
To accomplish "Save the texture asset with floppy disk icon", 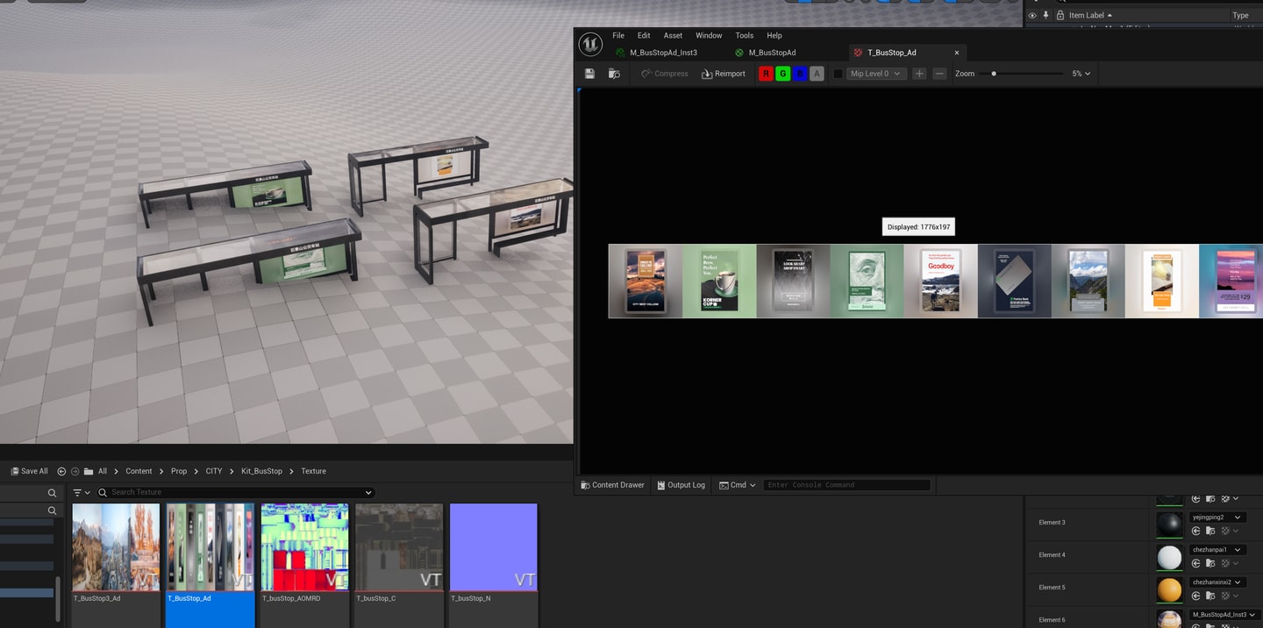I will (589, 74).
